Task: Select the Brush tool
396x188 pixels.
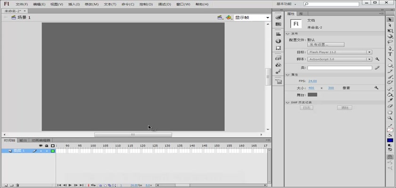Action: [x=390, y=77]
